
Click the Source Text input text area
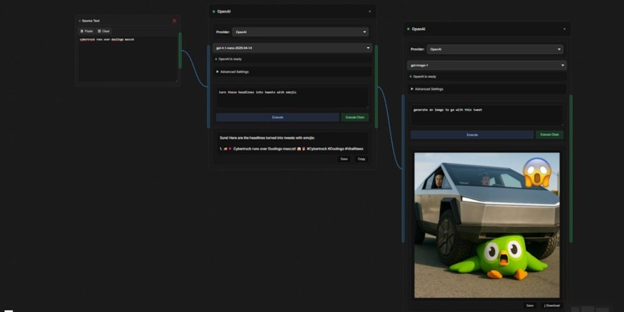(127, 59)
